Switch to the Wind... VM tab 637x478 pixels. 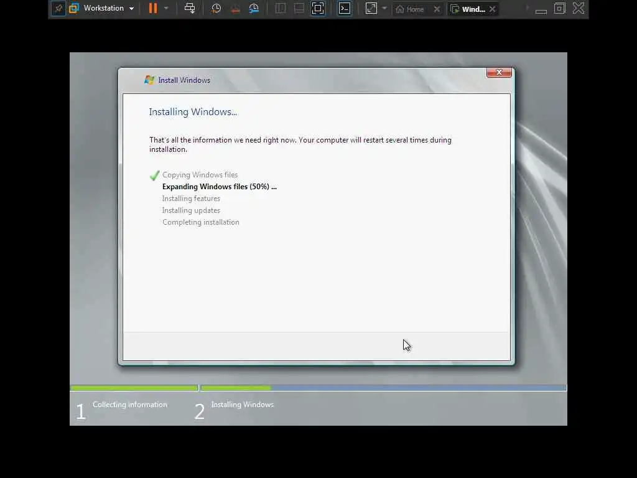[x=468, y=9]
